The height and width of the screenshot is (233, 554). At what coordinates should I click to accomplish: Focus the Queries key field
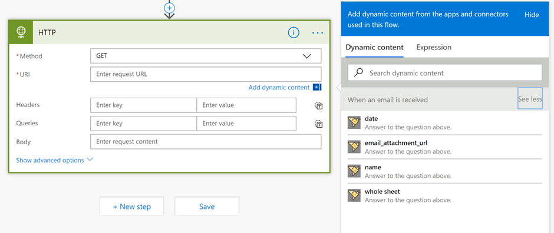click(x=143, y=124)
